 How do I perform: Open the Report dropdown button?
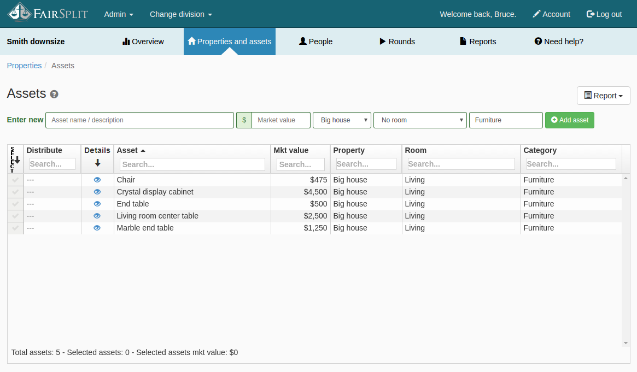pos(603,96)
